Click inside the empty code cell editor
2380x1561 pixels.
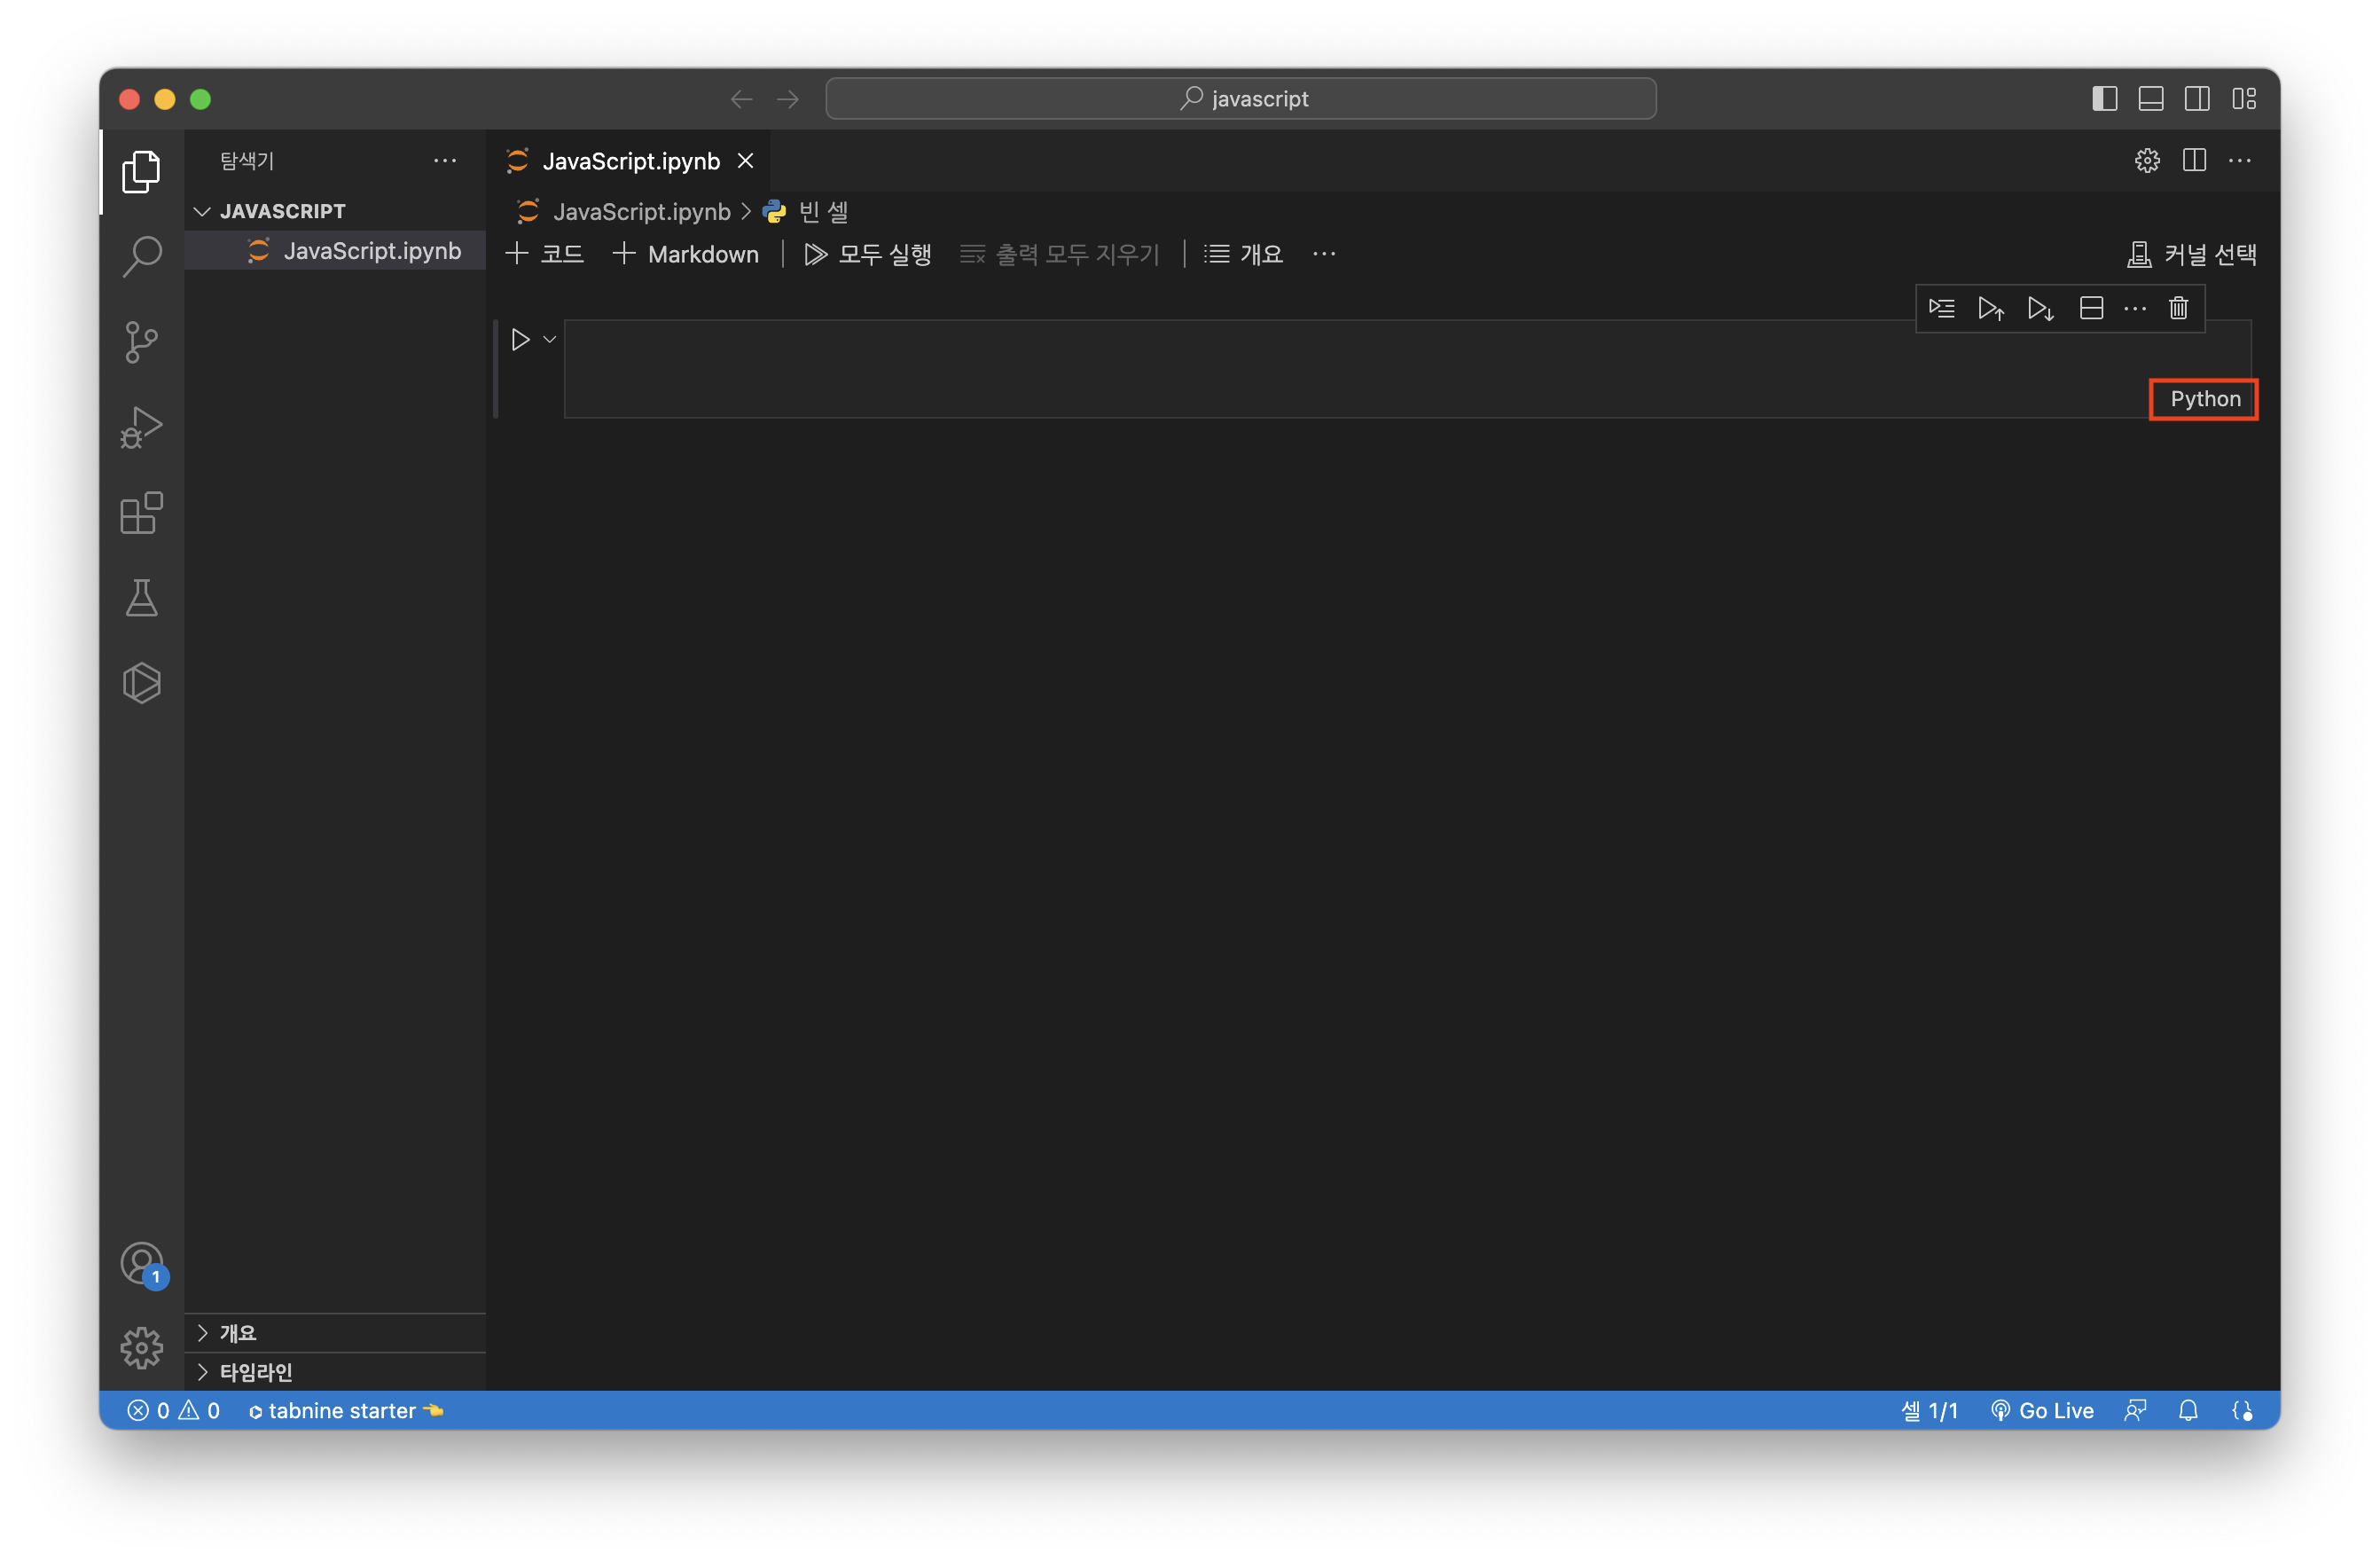pyautogui.click(x=1300, y=368)
